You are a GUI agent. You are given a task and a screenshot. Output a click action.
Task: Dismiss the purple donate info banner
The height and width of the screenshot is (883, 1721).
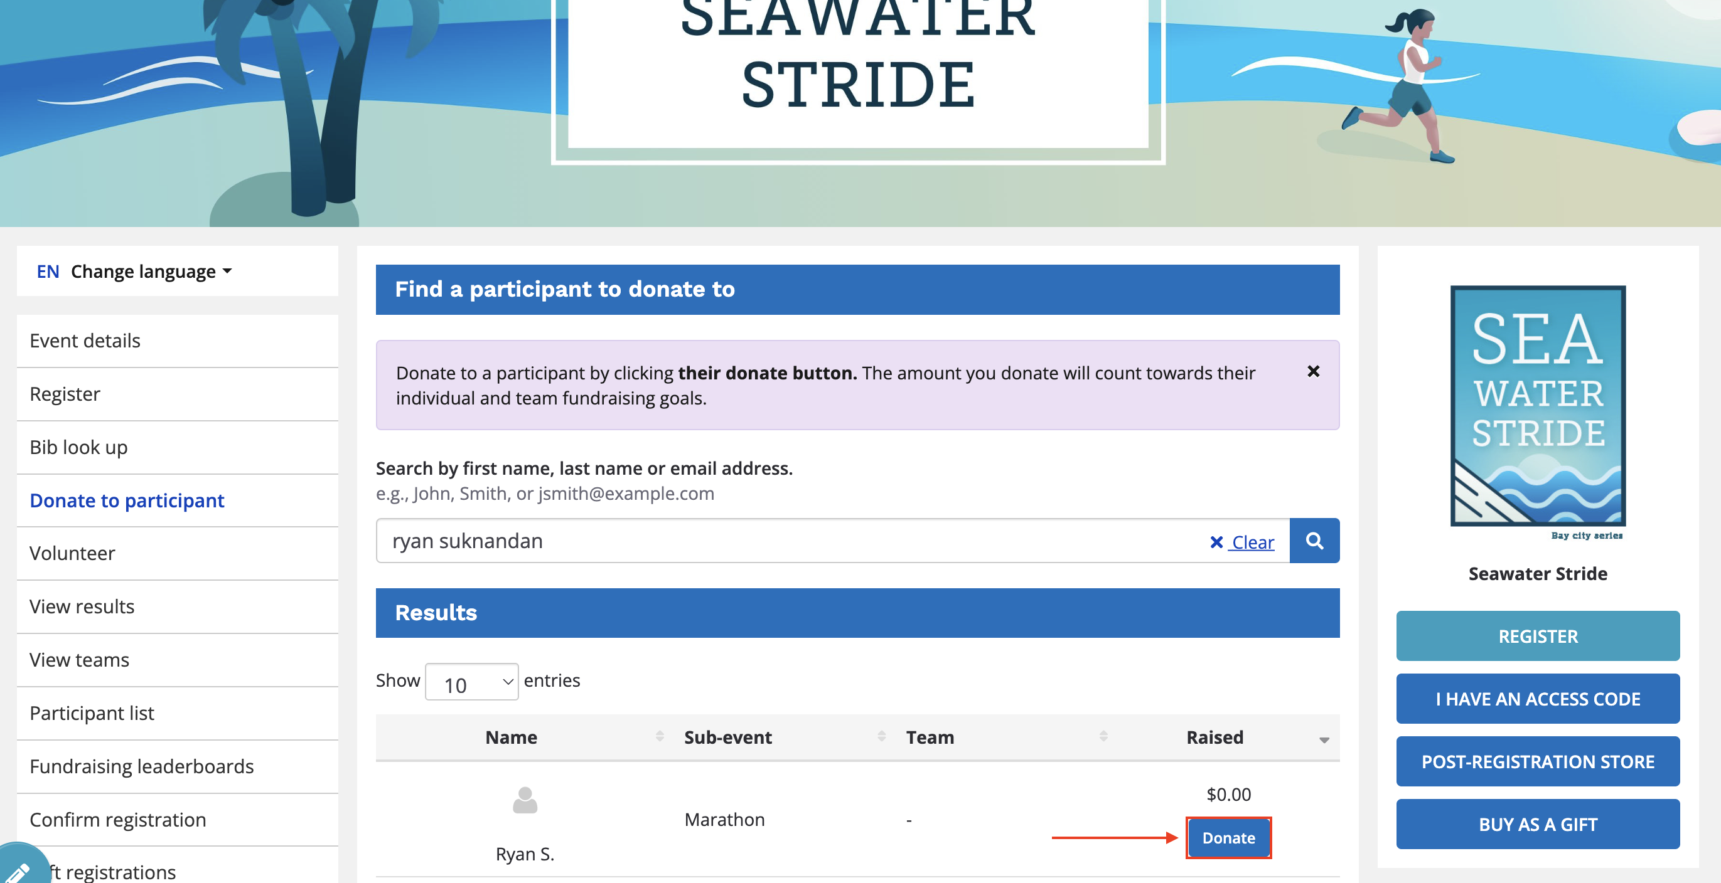click(1313, 371)
